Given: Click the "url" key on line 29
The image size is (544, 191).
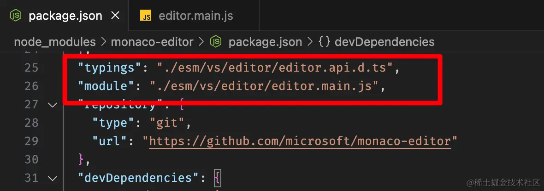Looking at the screenshot, I should (x=110, y=141).
